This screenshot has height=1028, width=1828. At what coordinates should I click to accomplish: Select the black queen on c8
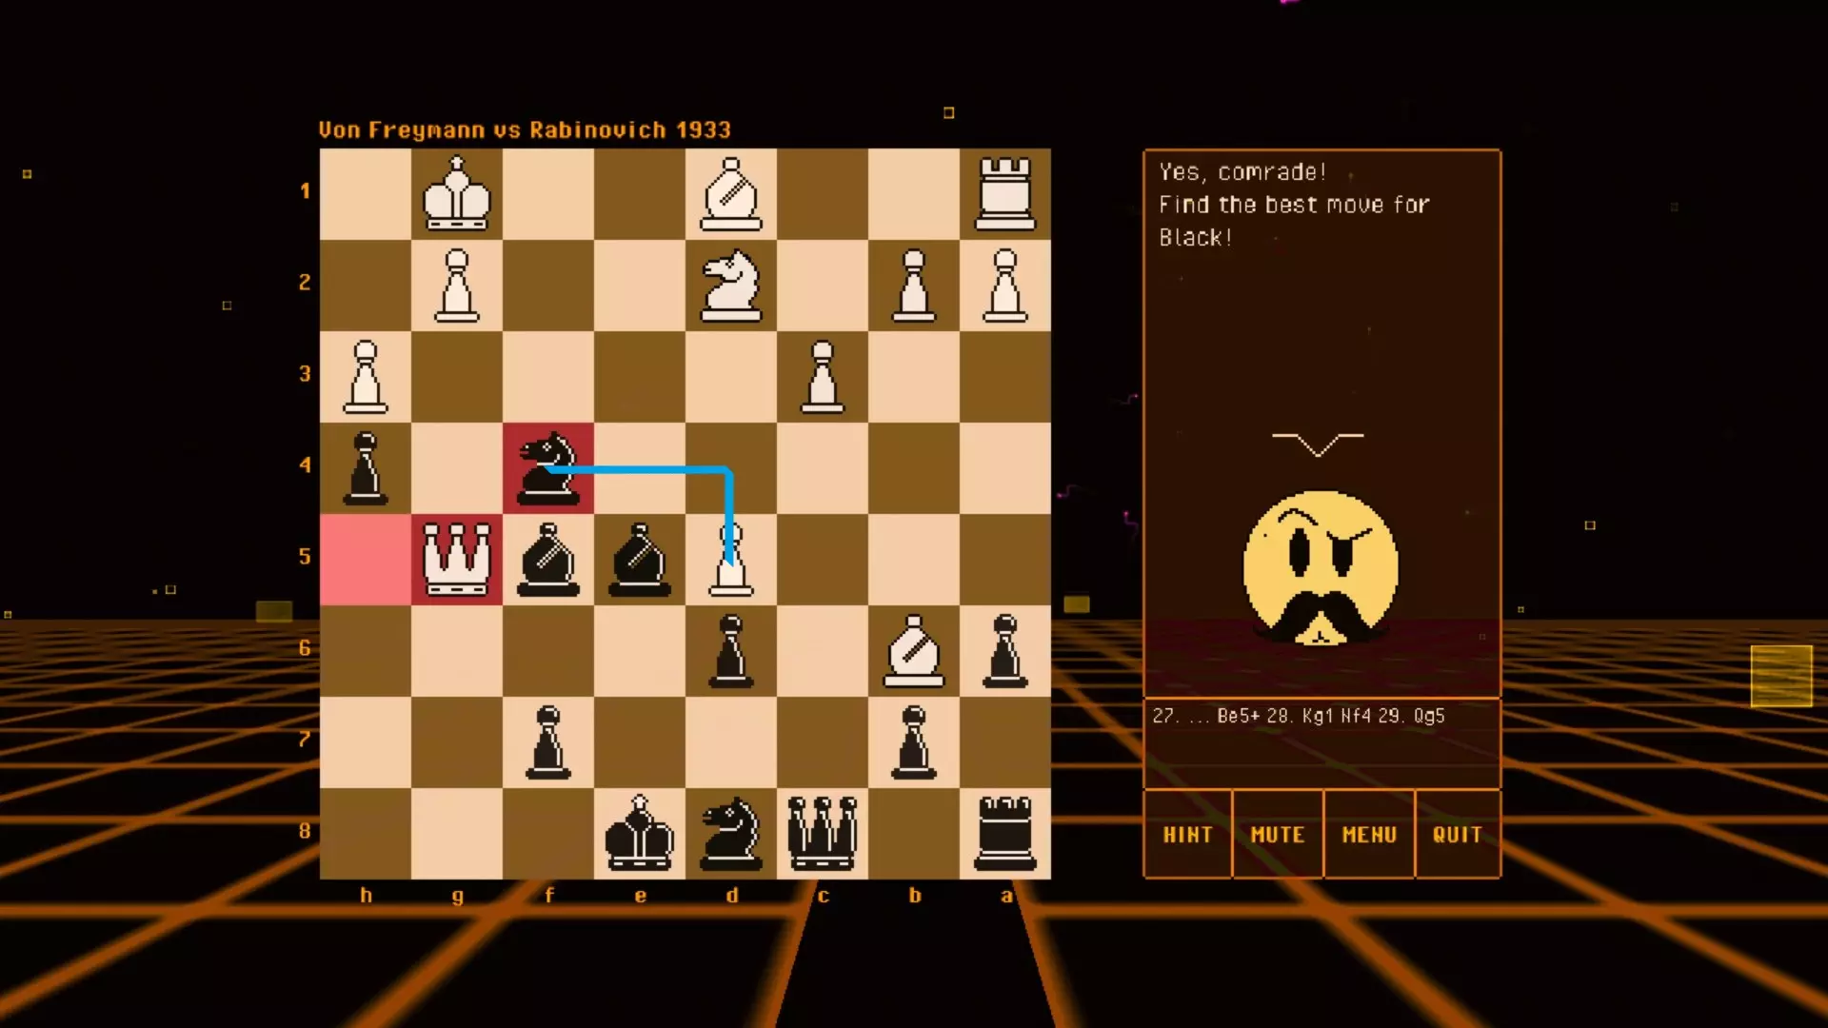pyautogui.click(x=822, y=834)
